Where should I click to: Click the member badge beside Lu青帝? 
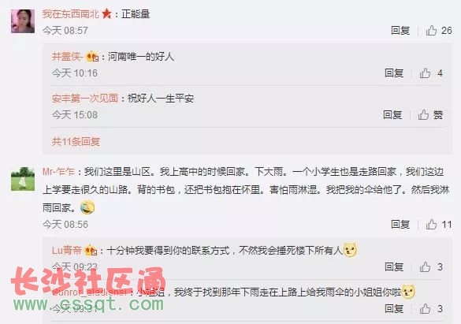91,251
